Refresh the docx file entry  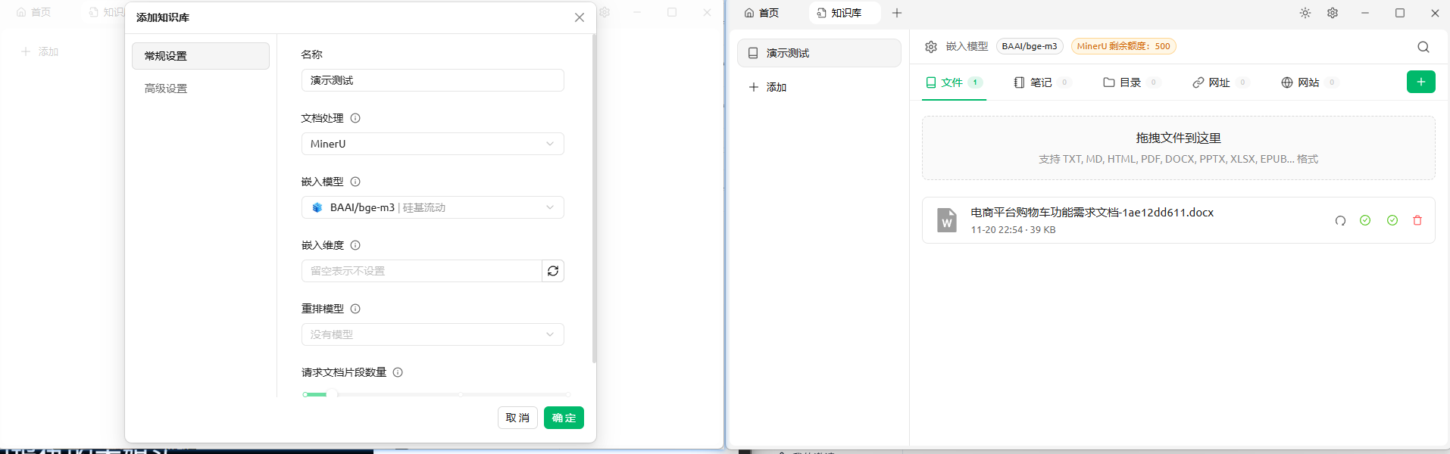pos(1340,221)
